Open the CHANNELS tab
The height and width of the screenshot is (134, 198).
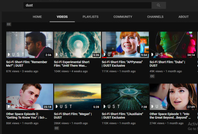point(155,17)
